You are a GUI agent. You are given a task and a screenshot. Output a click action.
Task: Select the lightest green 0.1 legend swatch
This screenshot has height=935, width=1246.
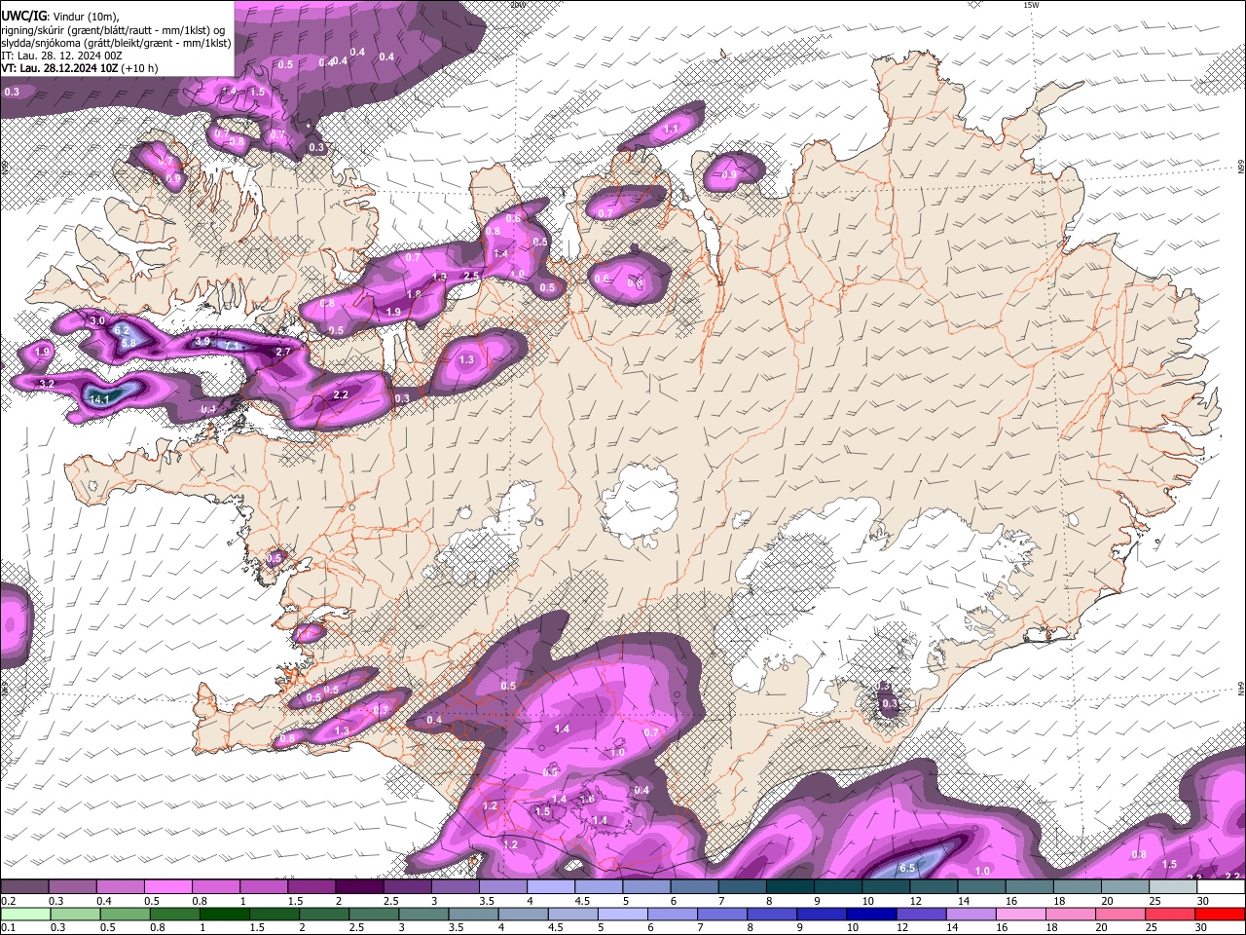point(24,915)
